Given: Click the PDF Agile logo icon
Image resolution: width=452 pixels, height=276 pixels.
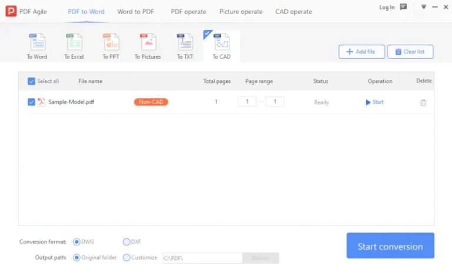Looking at the screenshot, I should coord(11,11).
